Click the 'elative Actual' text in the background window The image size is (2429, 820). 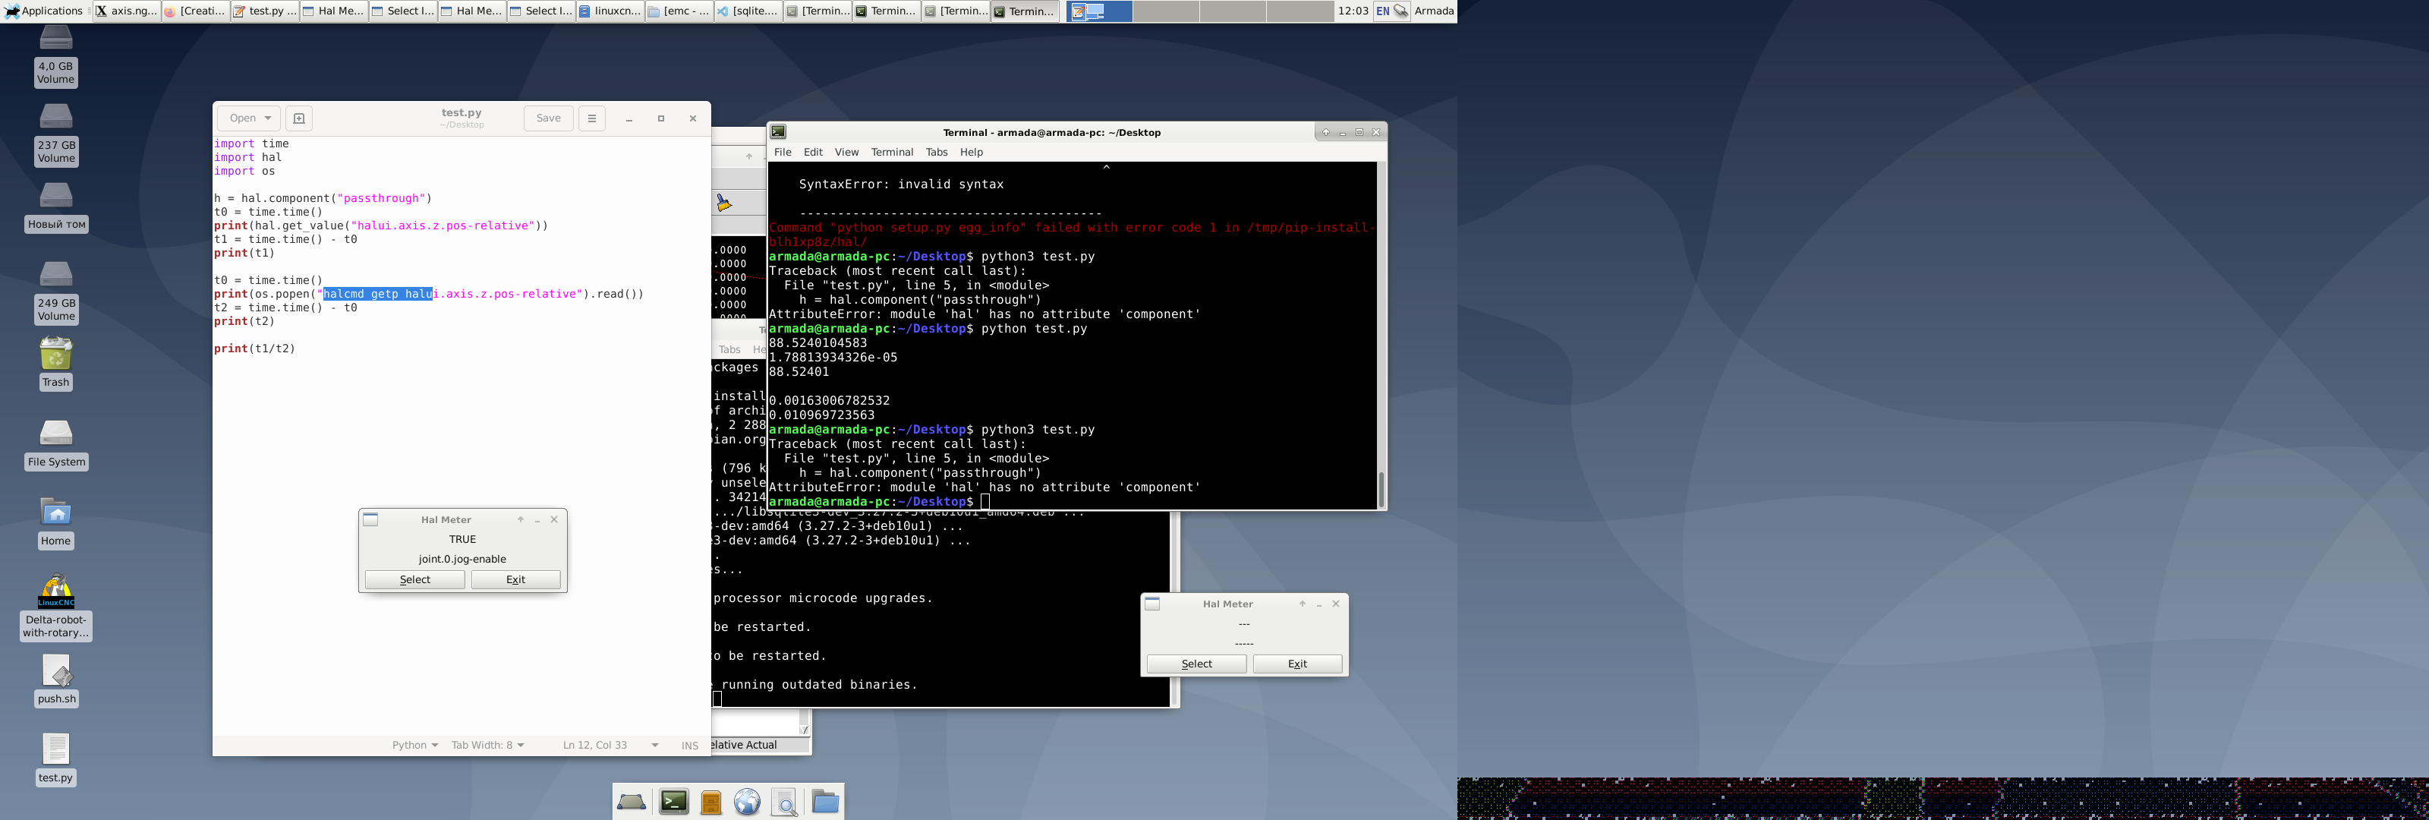point(744,746)
